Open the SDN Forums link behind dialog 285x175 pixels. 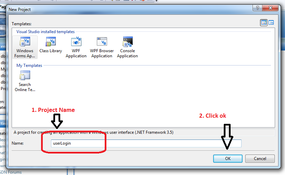[11, 172]
